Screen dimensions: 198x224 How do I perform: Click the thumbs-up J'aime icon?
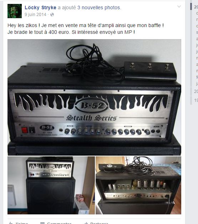click(11, 223)
